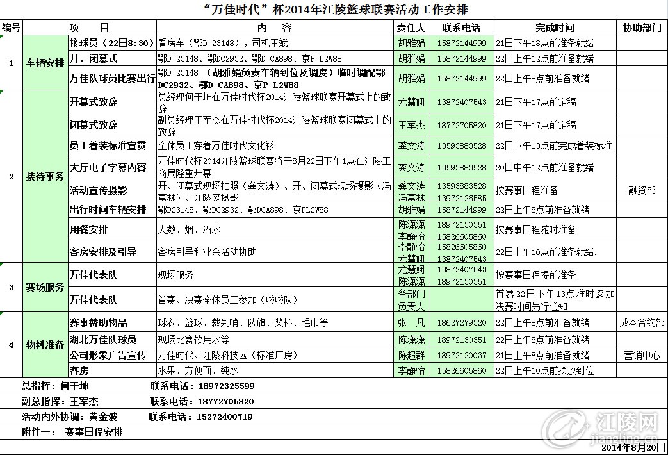Image resolution: width=668 pixels, height=455 pixels.
Task: Click the '各部门负责人' cell
Action: (412, 300)
